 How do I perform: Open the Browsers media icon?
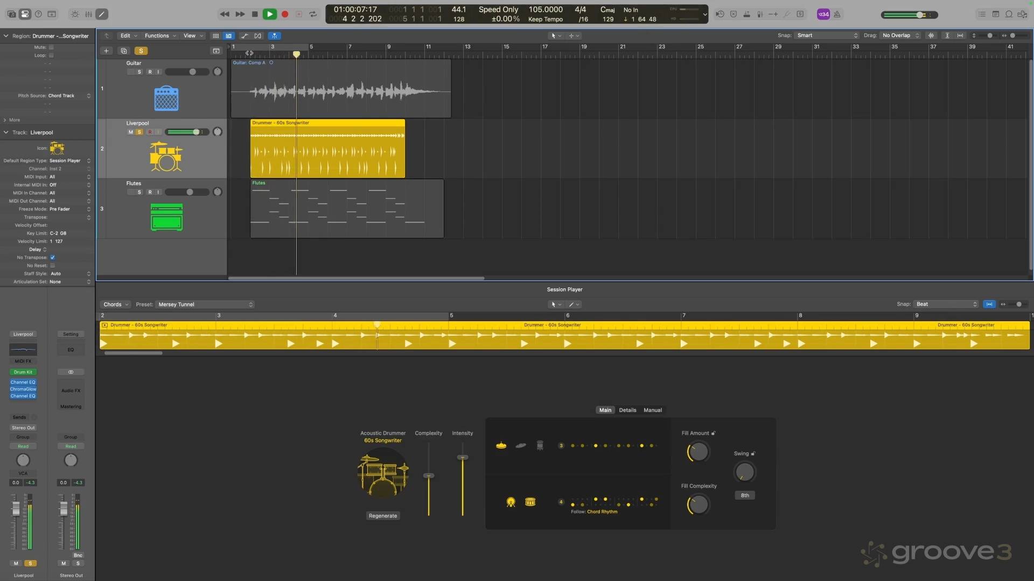[x=1022, y=14]
